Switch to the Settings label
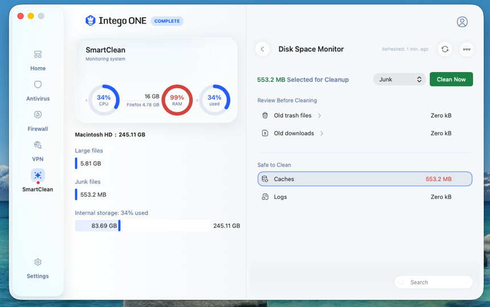The height and width of the screenshot is (307, 490). [x=38, y=276]
